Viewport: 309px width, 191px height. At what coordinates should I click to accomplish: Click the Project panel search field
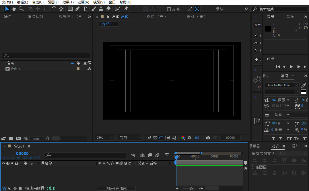tap(46, 56)
